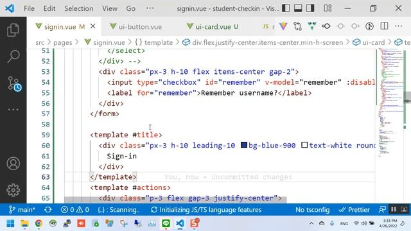Viewport: 411px width, 231px height.
Task: Click the green triangles icon in editor toolbar
Action: pyautogui.click(x=312, y=26)
